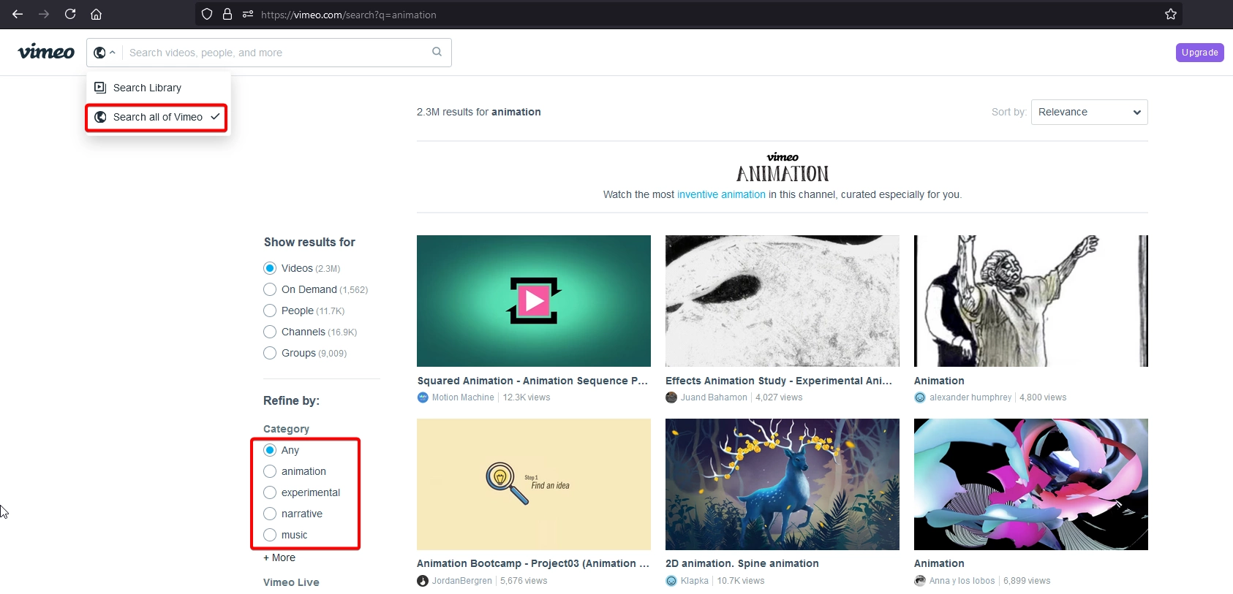Image resolution: width=1233 pixels, height=594 pixels.
Task: Click the blue deer 2D animation thumbnail
Action: click(783, 484)
